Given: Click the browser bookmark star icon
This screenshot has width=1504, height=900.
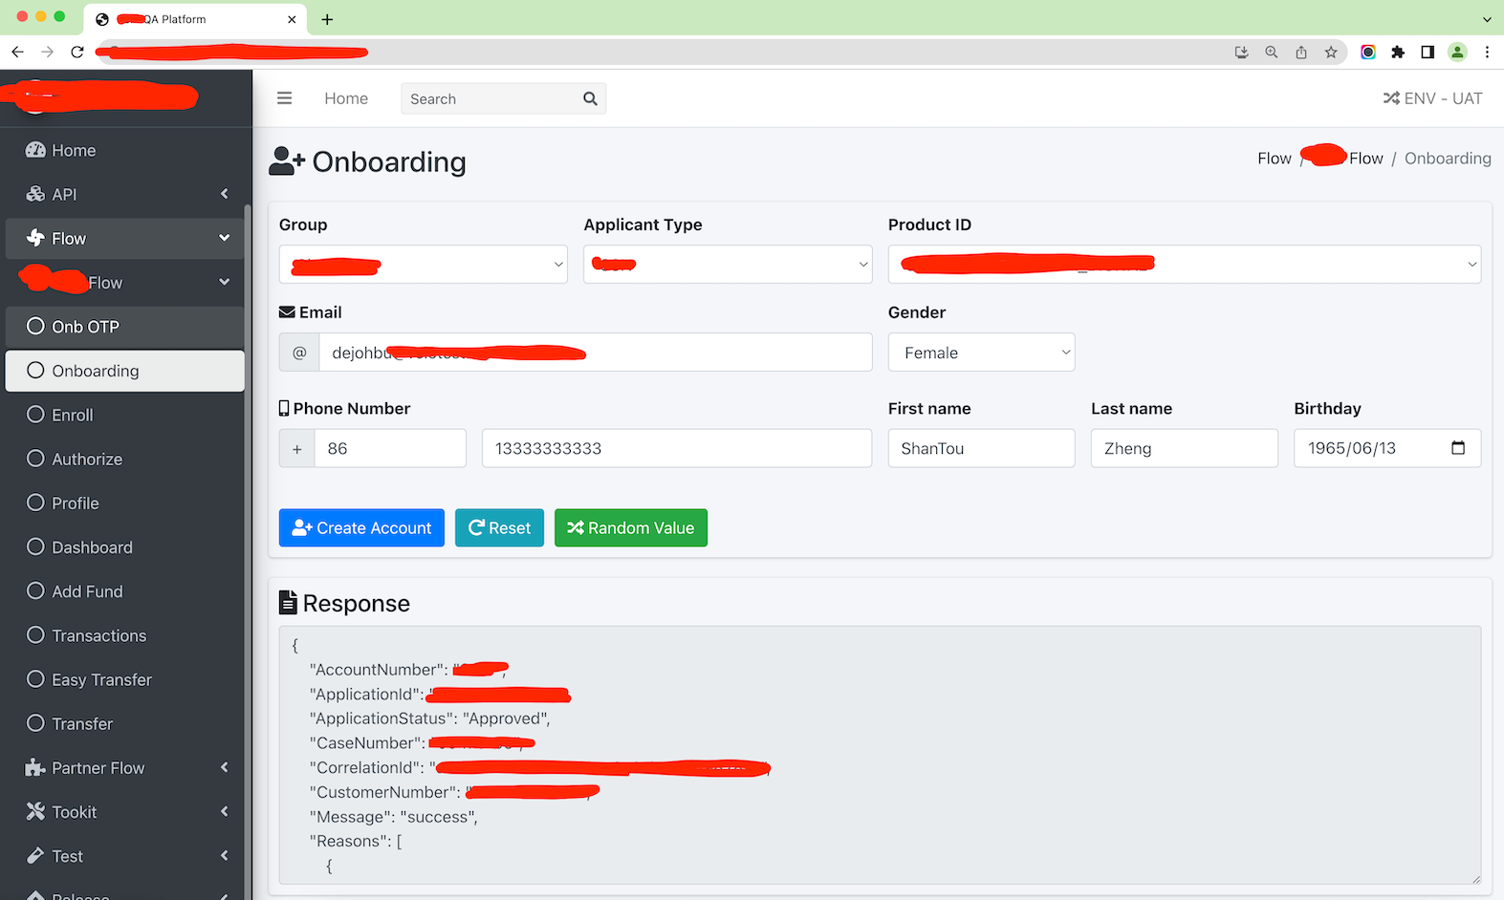Looking at the screenshot, I should pos(1331,53).
